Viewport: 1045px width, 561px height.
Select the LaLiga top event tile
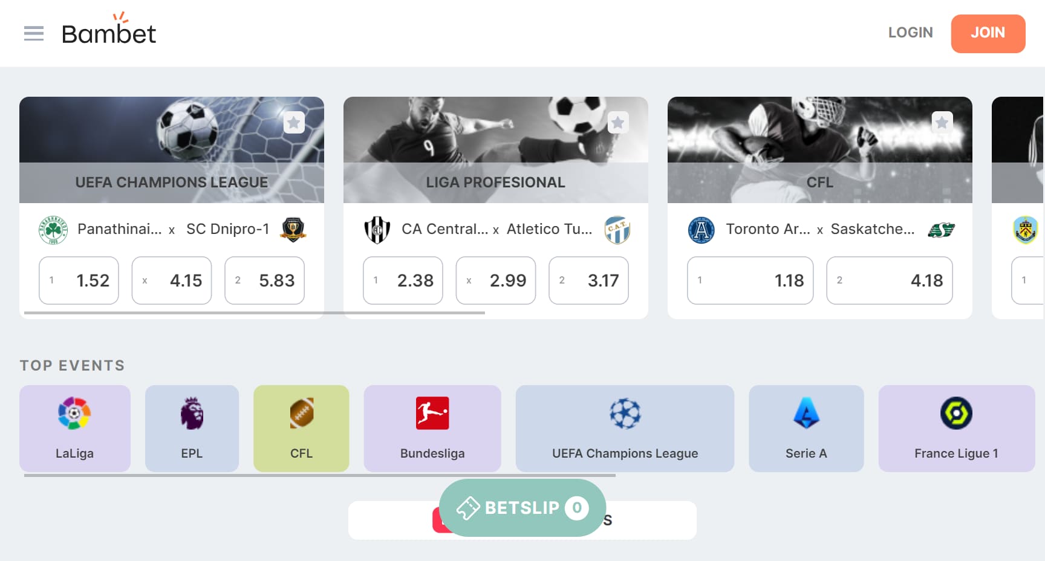(75, 428)
